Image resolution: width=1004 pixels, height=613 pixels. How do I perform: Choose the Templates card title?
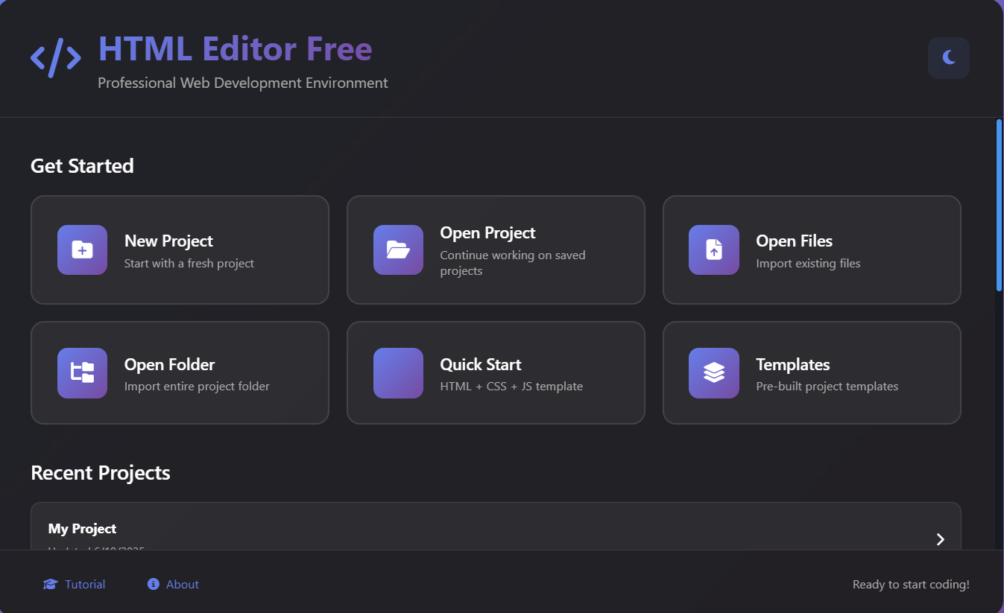coord(792,364)
